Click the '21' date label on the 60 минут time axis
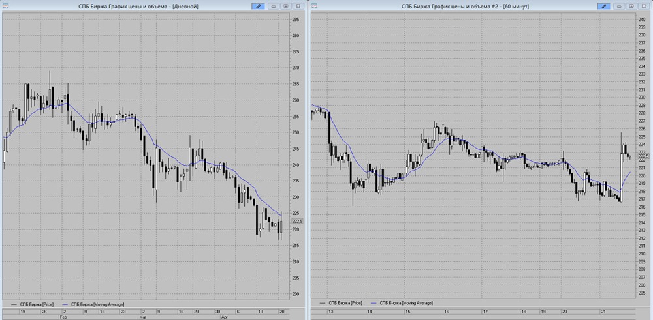The width and height of the screenshot is (653, 320). (603, 312)
